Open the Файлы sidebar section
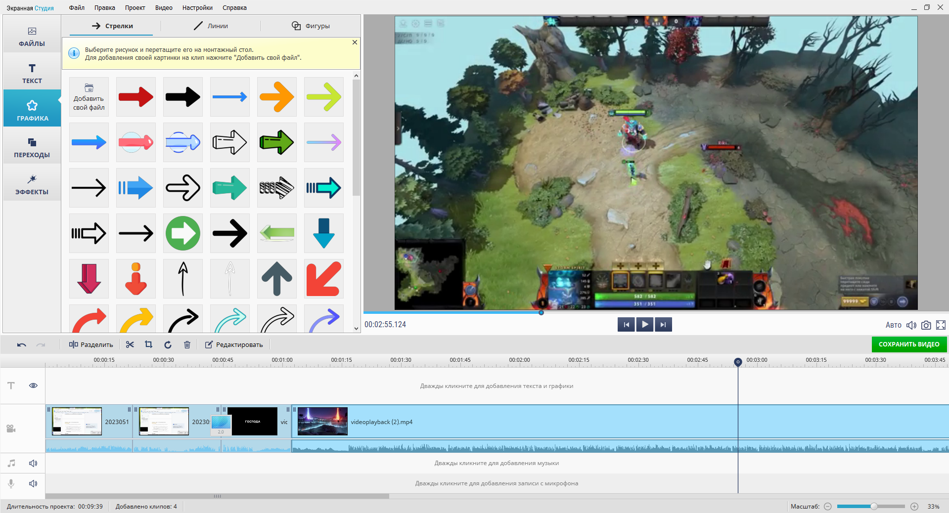The width and height of the screenshot is (949, 513). 32,37
